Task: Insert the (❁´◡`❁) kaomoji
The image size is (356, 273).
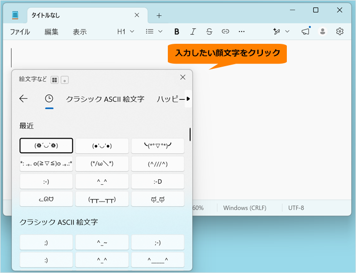Action: pos(46,146)
